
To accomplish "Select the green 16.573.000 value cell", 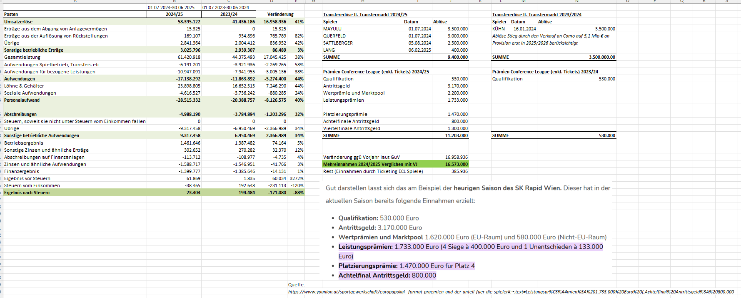I will coord(456,164).
